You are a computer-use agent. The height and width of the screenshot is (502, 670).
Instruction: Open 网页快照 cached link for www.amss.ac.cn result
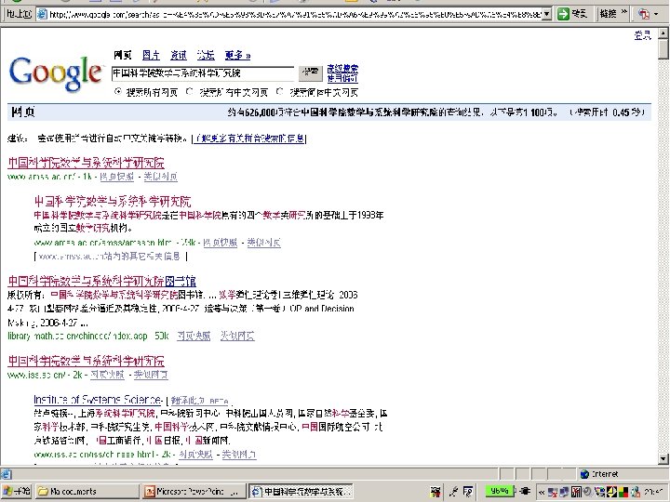click(x=116, y=177)
